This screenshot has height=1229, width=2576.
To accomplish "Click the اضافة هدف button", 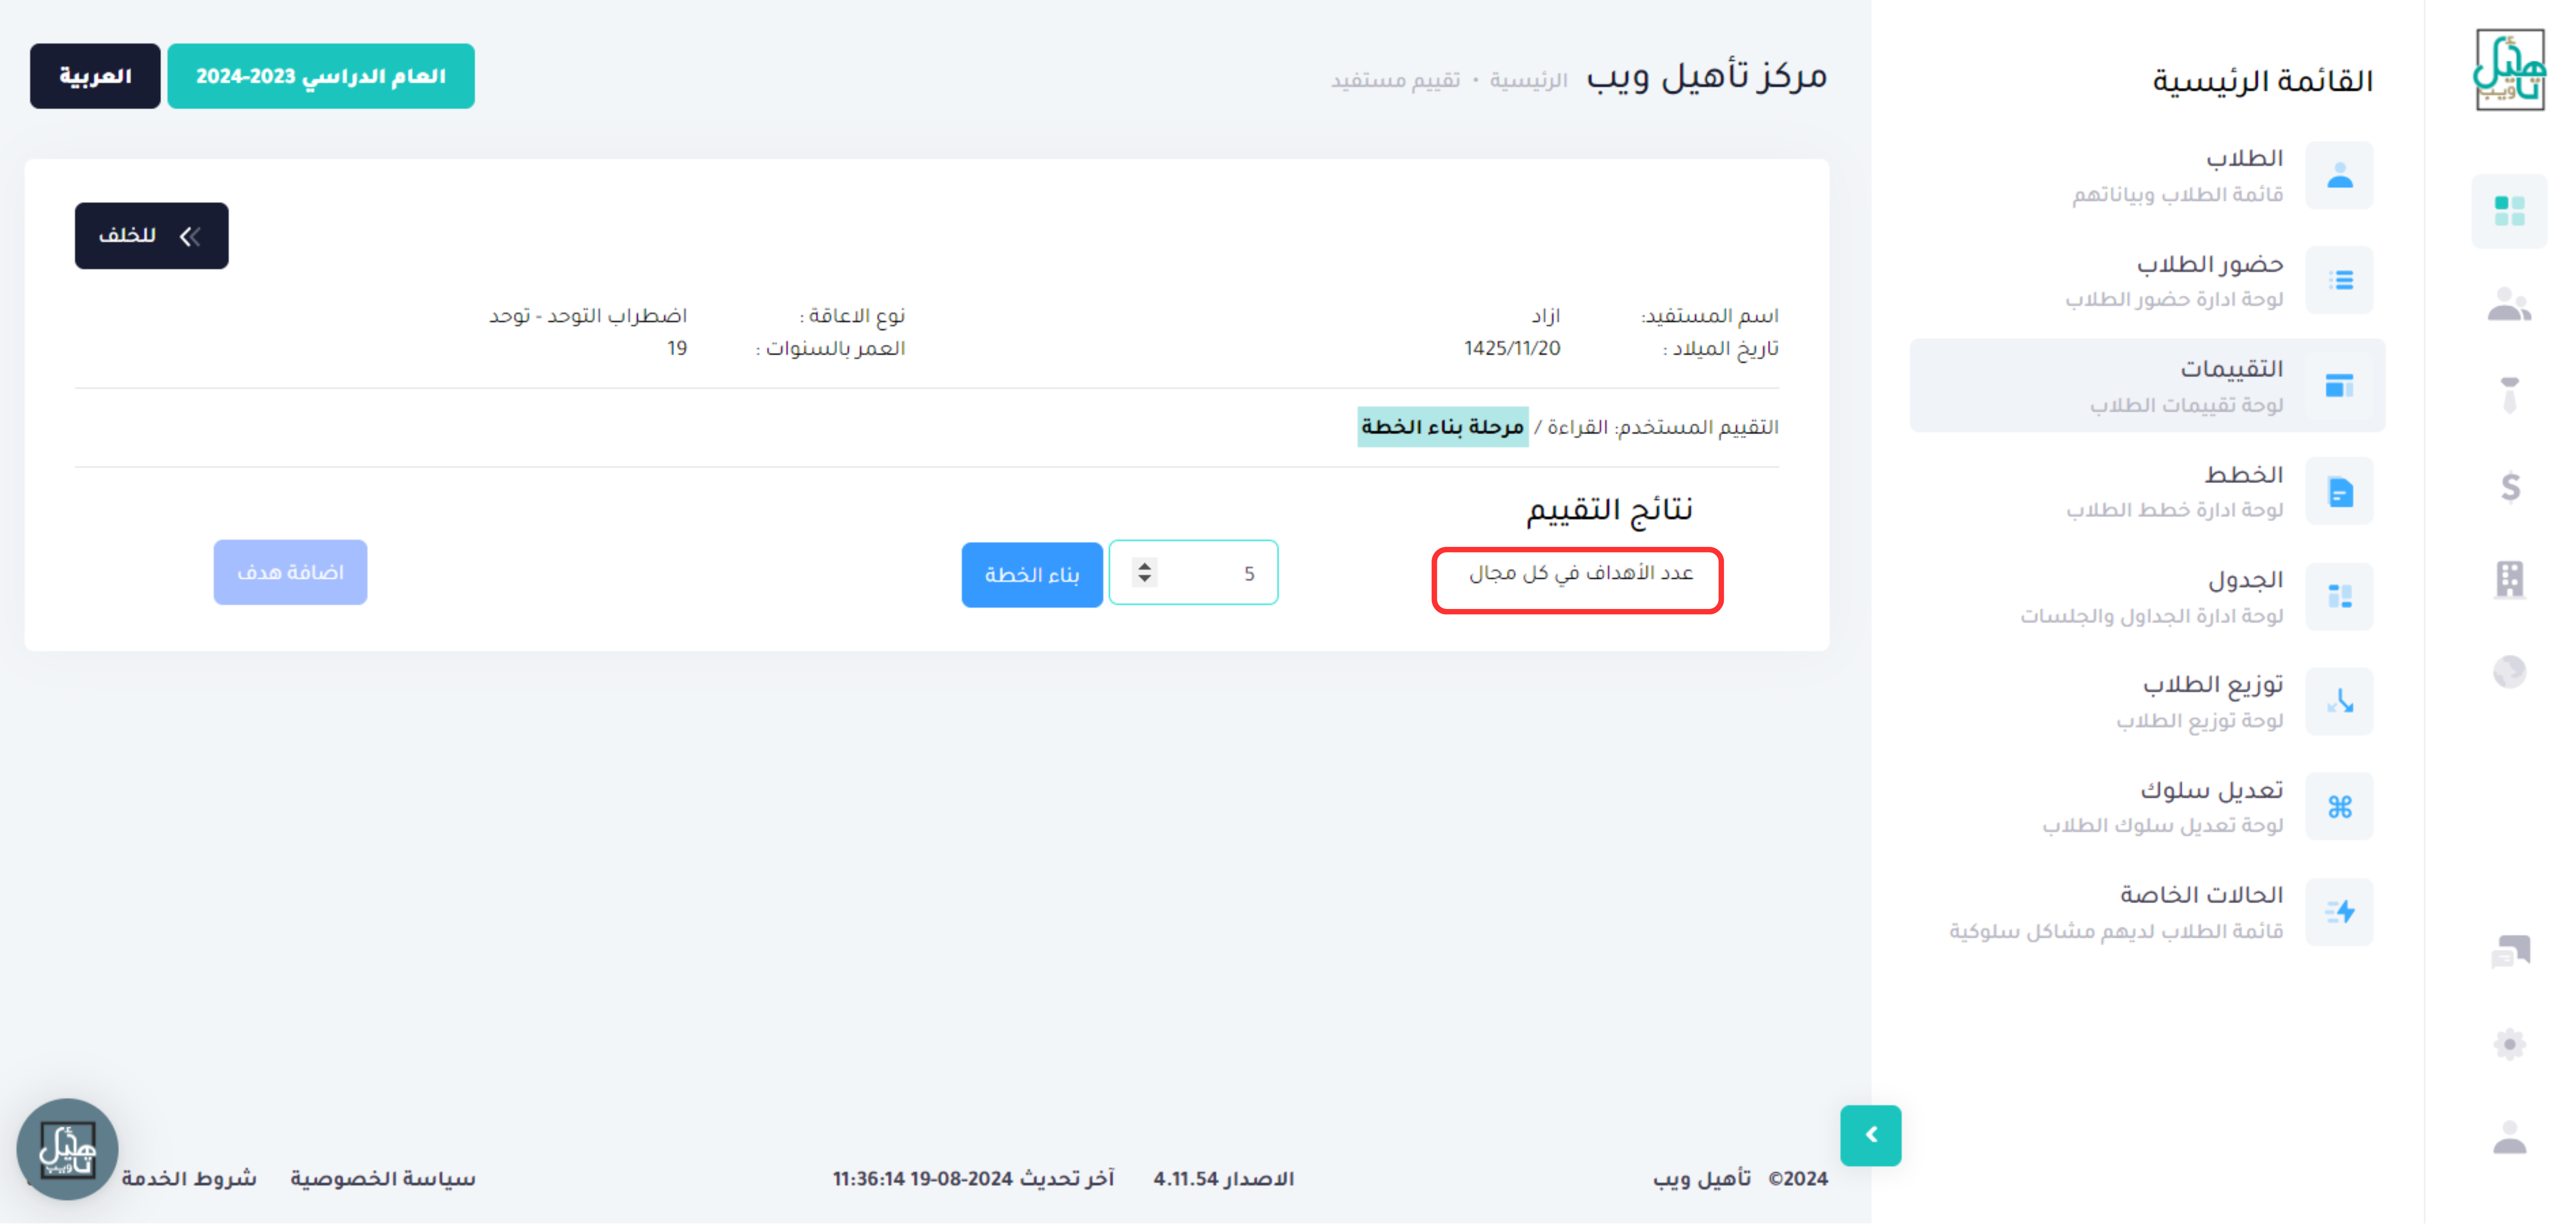I will (290, 573).
